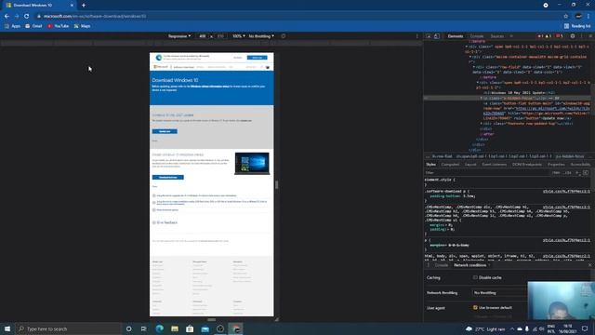The image size is (595, 335).
Task: Click the cart icon in page header
Action: (x=268, y=67)
